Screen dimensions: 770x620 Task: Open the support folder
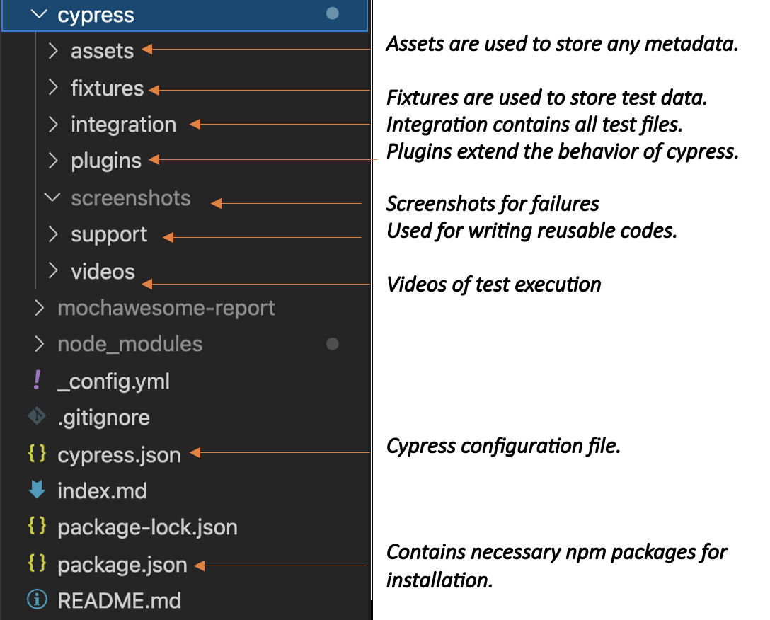tap(109, 234)
